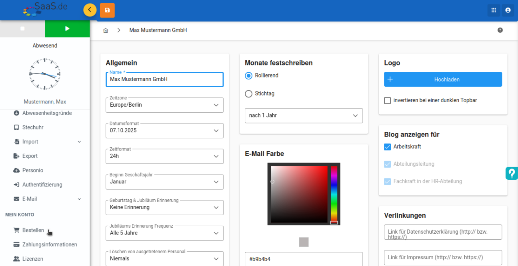
Task: Open the teal help widget icon
Action: pos(512,173)
